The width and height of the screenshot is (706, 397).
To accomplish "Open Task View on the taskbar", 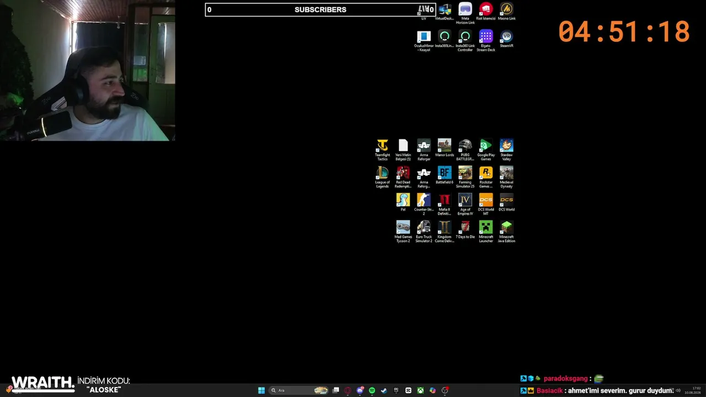I will pos(335,390).
